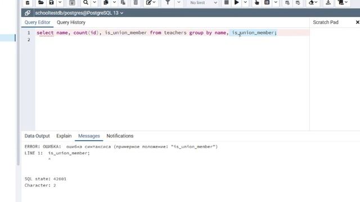Click the 'SQL state: 42601' text
Viewport: 360px width, 202px height.
(45, 179)
